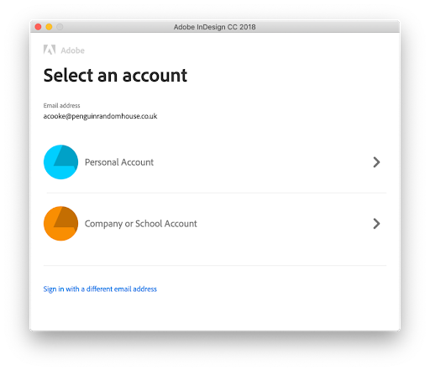Click the divider line above the sign-in link
The height and width of the screenshot is (371, 430).
tap(215, 265)
